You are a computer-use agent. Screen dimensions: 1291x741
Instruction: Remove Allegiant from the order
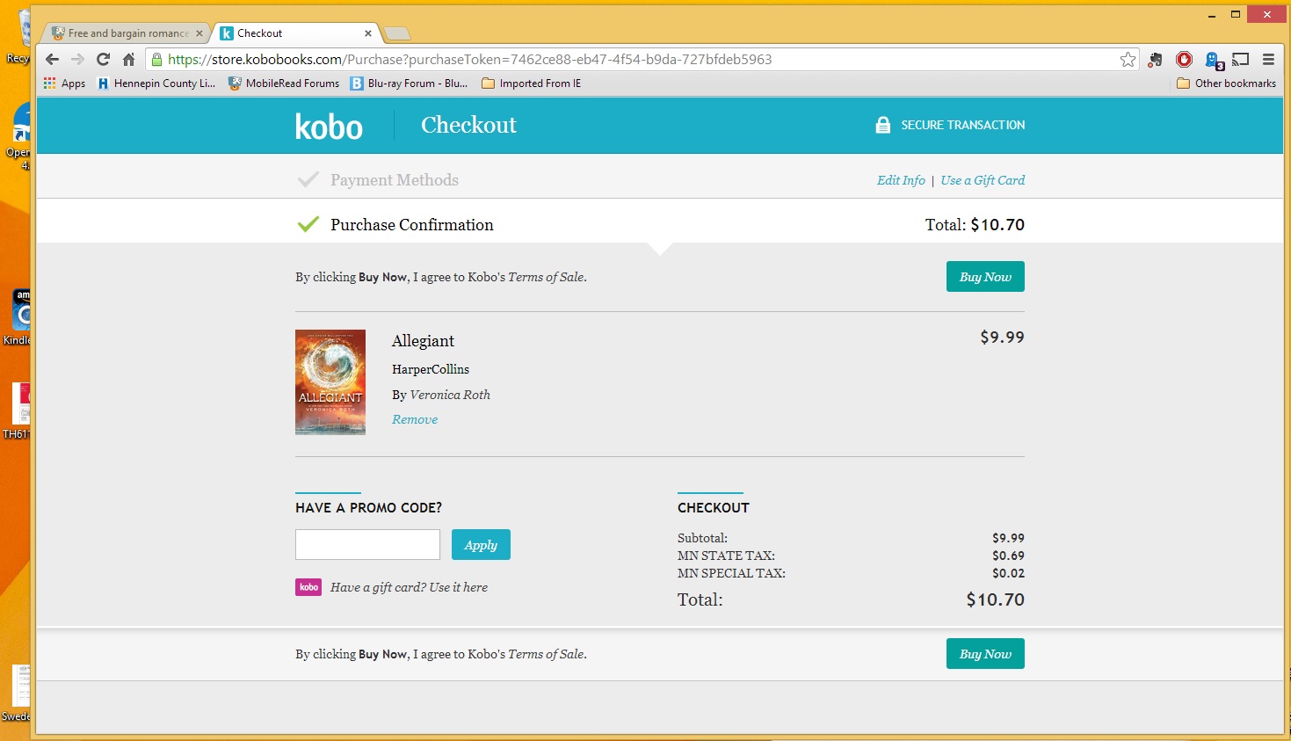click(415, 419)
